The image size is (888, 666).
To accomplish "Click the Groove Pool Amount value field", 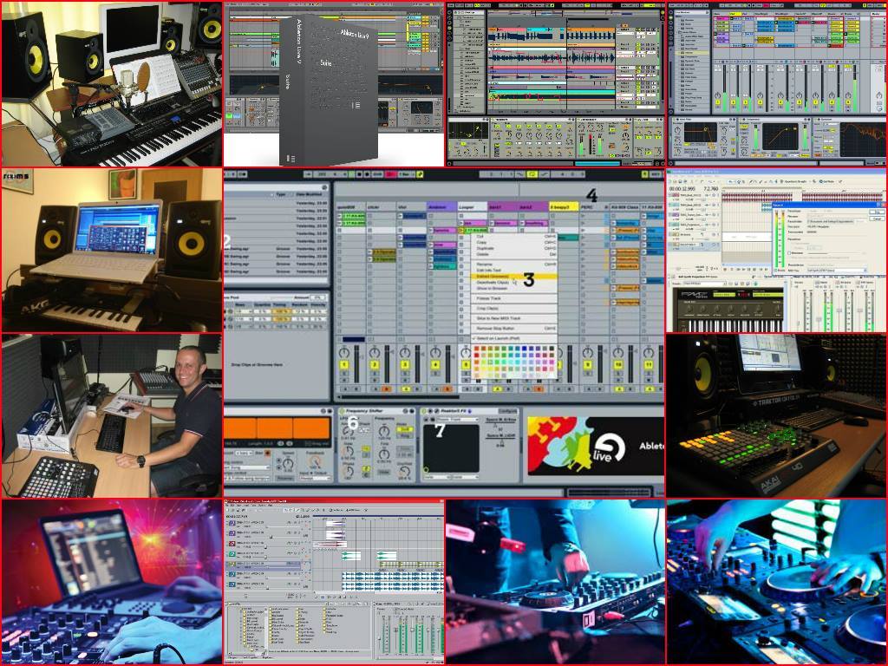I will coord(318,297).
